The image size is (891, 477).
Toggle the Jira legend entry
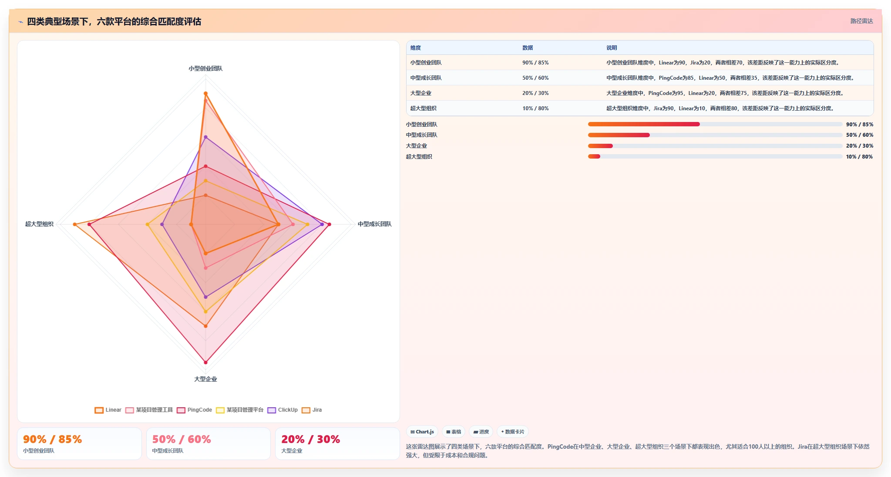tap(312, 410)
